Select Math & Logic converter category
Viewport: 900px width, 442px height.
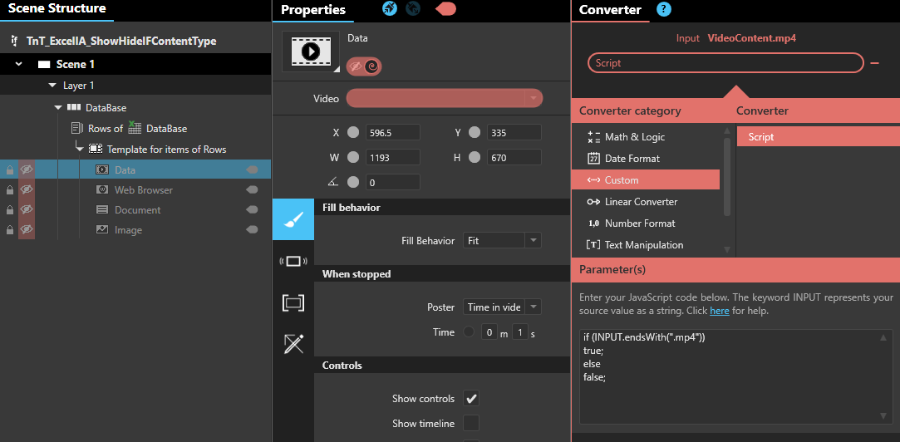634,137
